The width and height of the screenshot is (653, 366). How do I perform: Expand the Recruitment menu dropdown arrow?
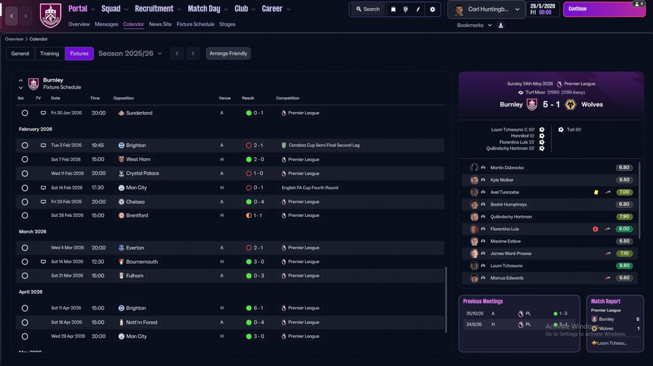(179, 9)
